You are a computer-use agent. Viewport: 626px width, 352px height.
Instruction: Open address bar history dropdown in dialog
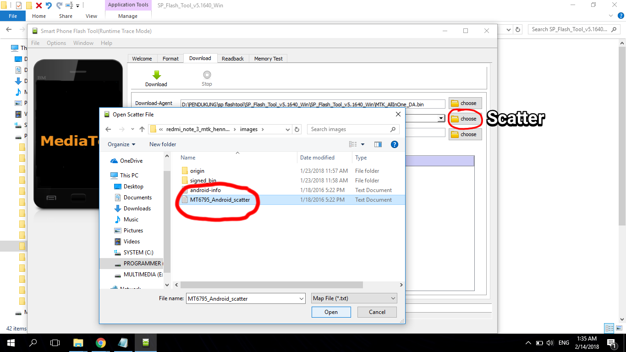(288, 129)
